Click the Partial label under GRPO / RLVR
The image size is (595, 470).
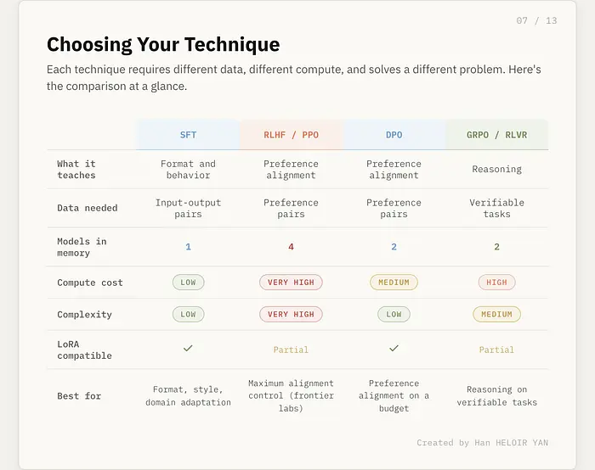pos(496,350)
